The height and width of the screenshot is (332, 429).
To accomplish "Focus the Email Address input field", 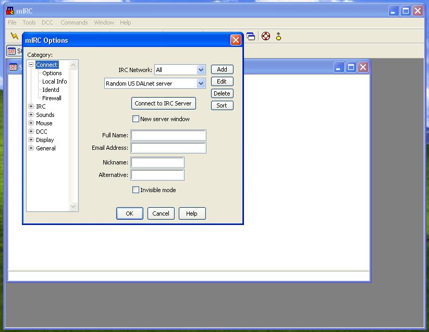I will pos(168,148).
